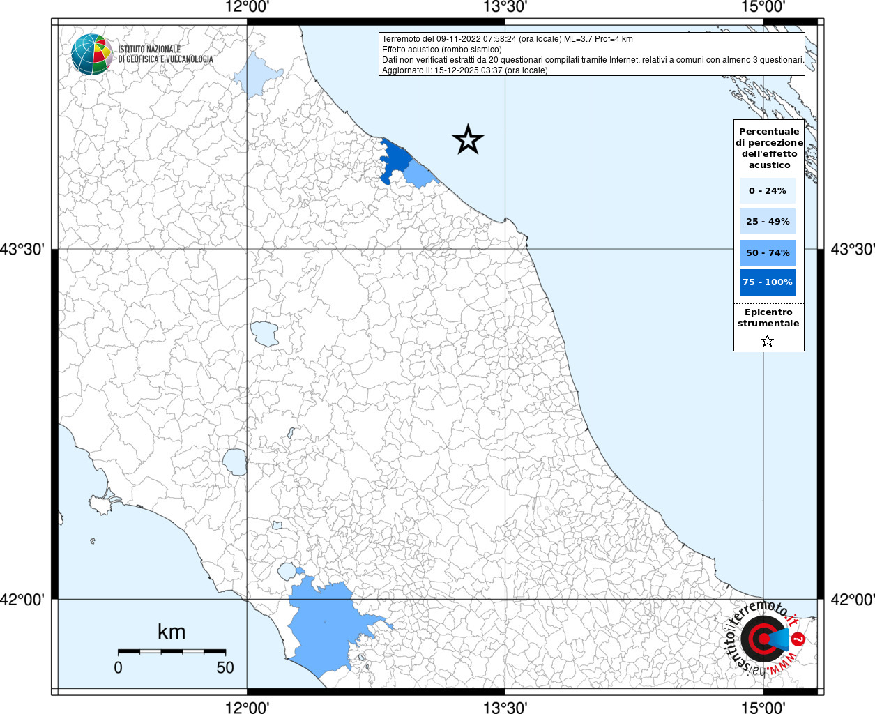The image size is (875, 714).
Task: Click the medium-blue municipality beside the dark blue one
Action: (x=420, y=174)
